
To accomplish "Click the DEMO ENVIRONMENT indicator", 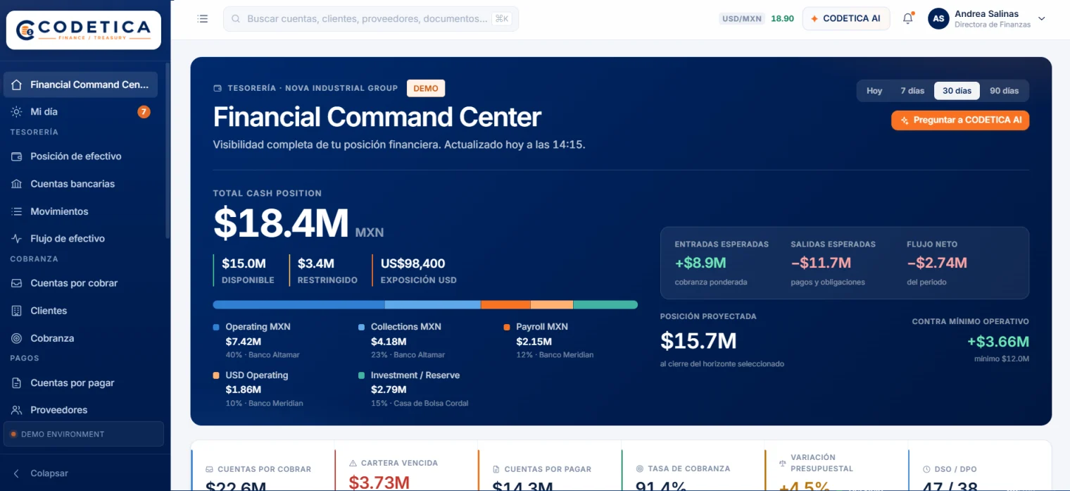I will pyautogui.click(x=84, y=434).
